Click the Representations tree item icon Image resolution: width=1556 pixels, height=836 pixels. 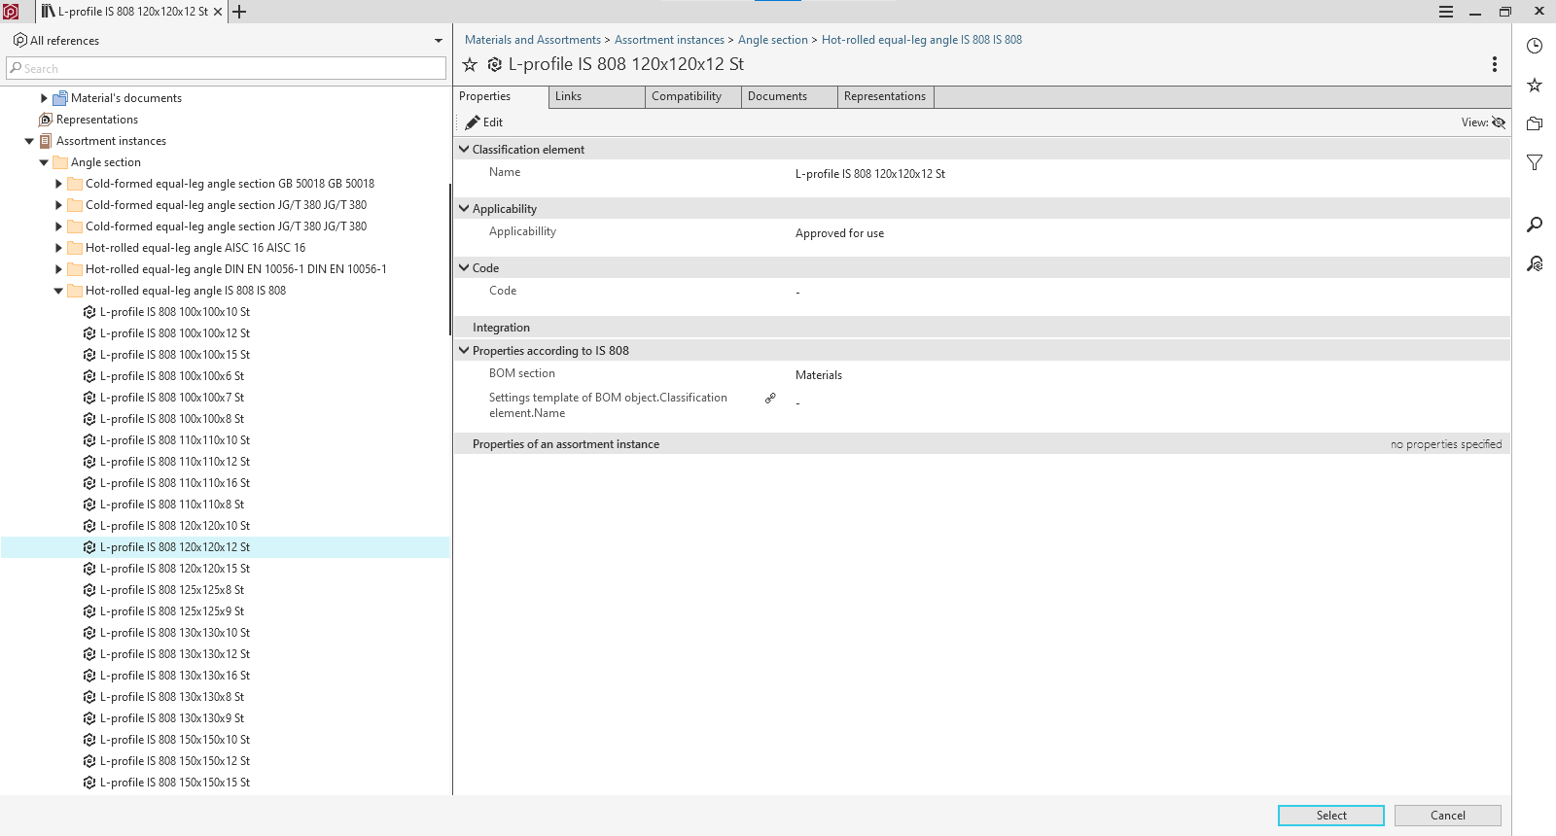[45, 120]
